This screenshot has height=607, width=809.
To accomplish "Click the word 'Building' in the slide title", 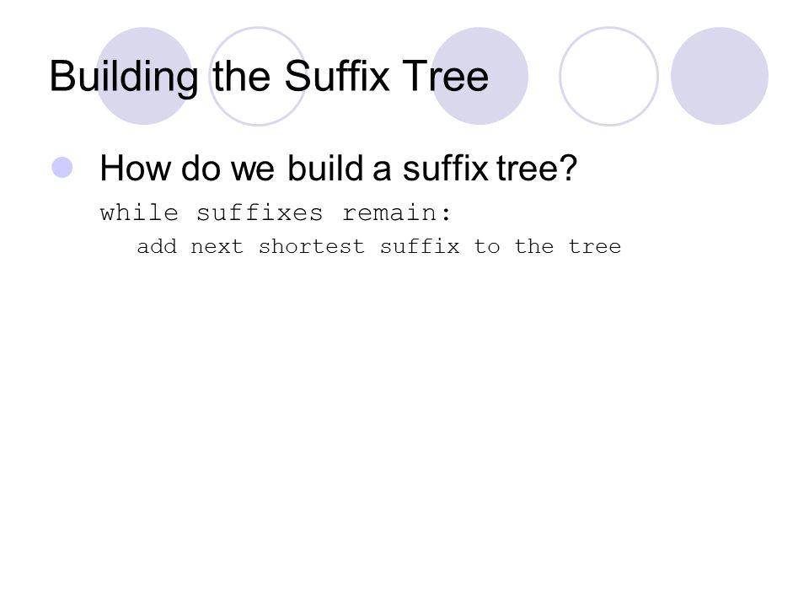I will point(124,78).
